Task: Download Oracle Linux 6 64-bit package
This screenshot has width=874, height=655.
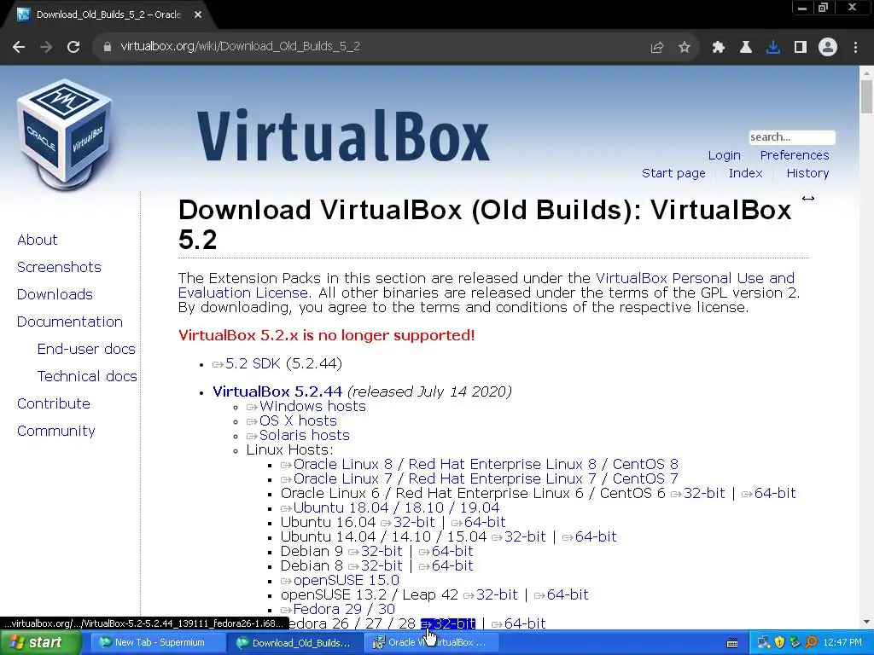Action: click(x=775, y=494)
